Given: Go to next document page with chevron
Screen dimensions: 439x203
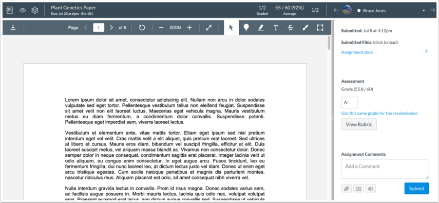Looking at the screenshot, I should pyautogui.click(x=111, y=27).
